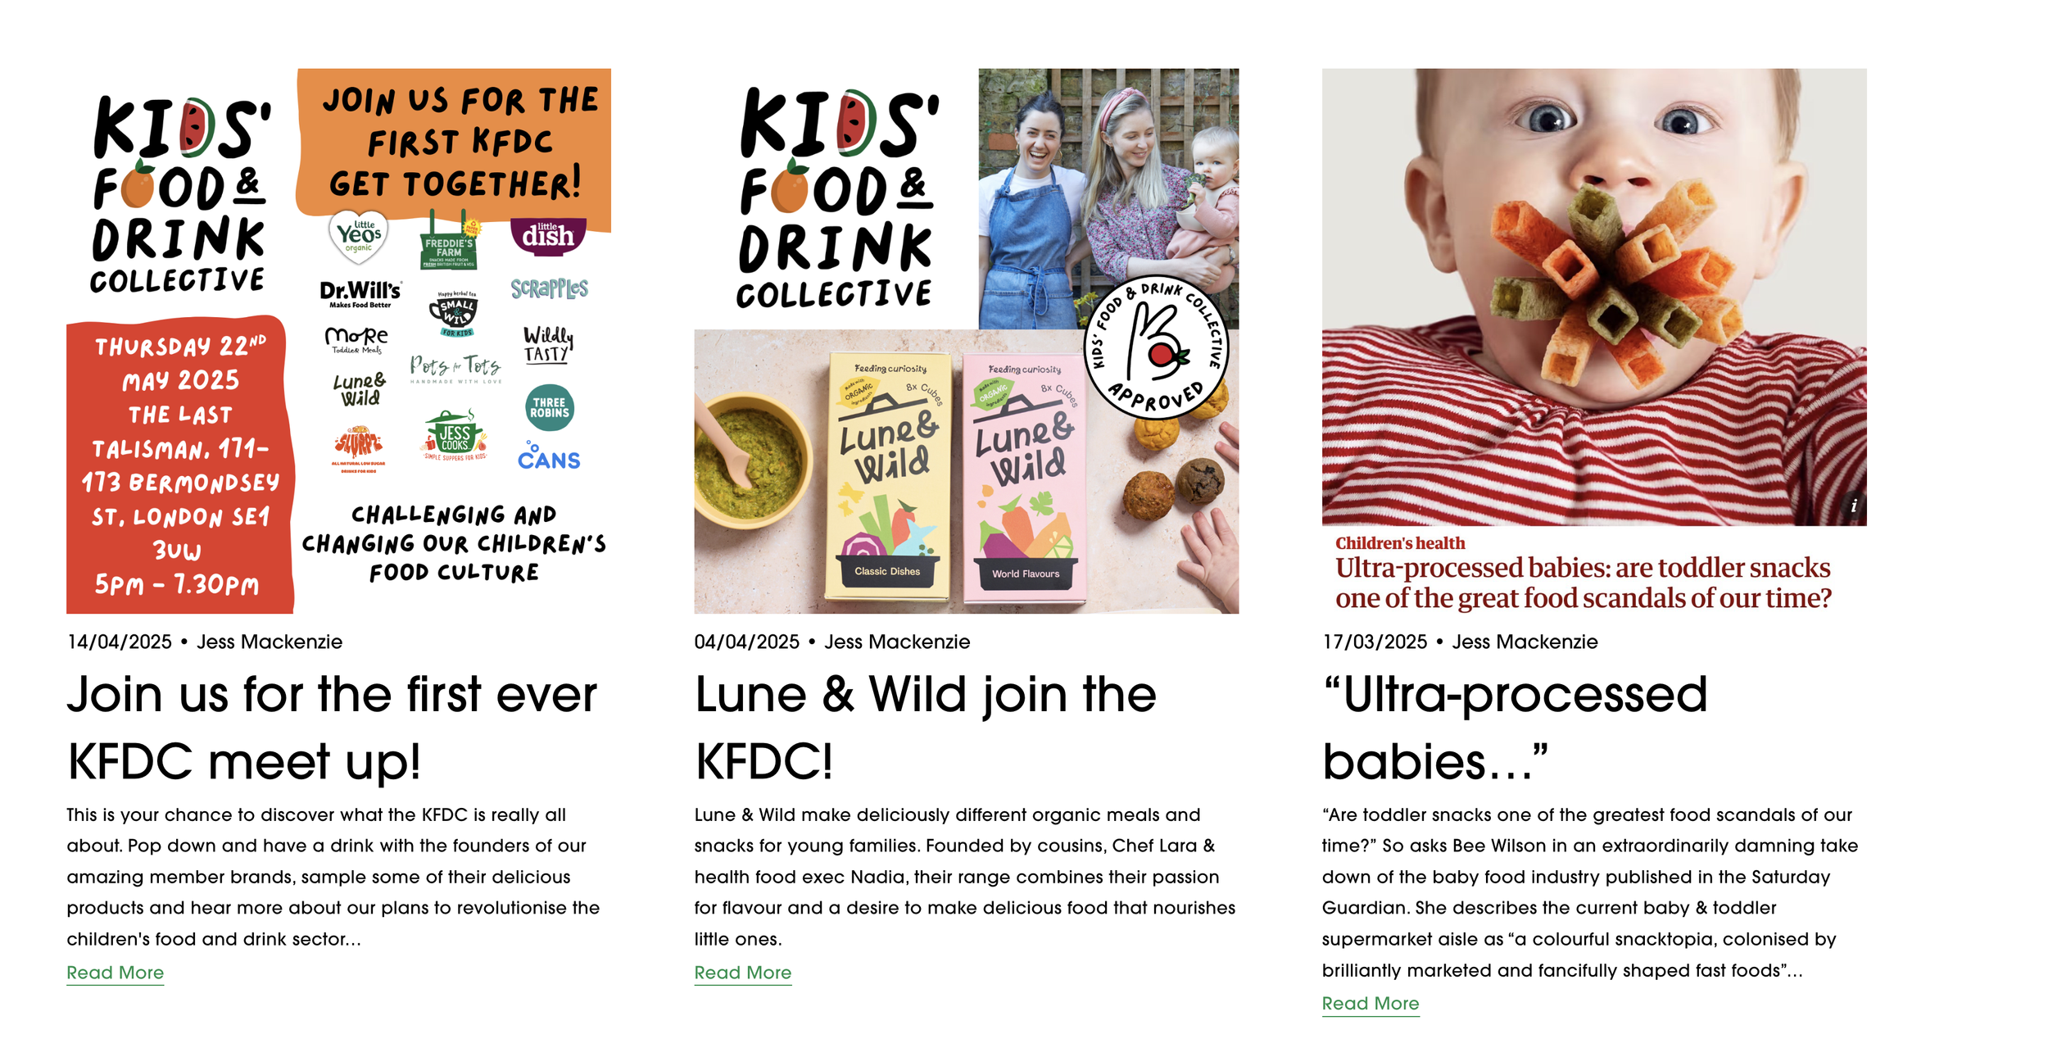Click the little dish logo
The image size is (2048, 1057).
pyautogui.click(x=548, y=236)
